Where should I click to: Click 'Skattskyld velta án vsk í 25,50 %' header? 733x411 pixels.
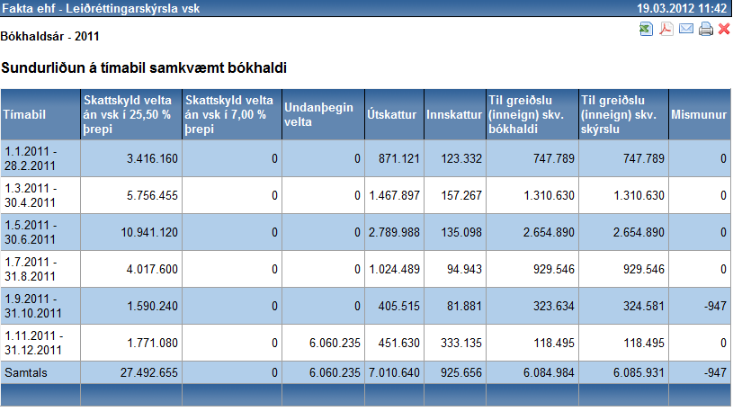[130, 115]
